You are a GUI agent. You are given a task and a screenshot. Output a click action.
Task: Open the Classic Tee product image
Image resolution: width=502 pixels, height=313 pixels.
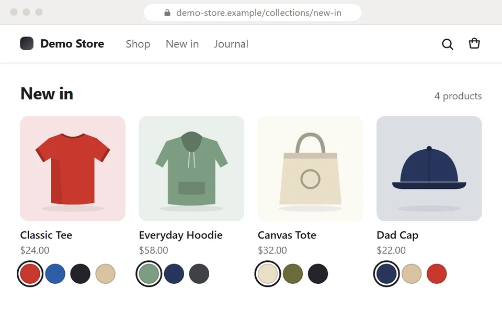pyautogui.click(x=73, y=168)
